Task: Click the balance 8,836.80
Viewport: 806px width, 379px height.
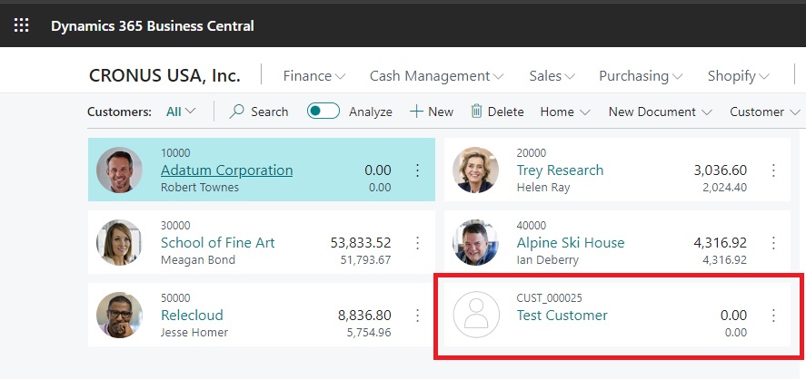Action: pos(364,315)
